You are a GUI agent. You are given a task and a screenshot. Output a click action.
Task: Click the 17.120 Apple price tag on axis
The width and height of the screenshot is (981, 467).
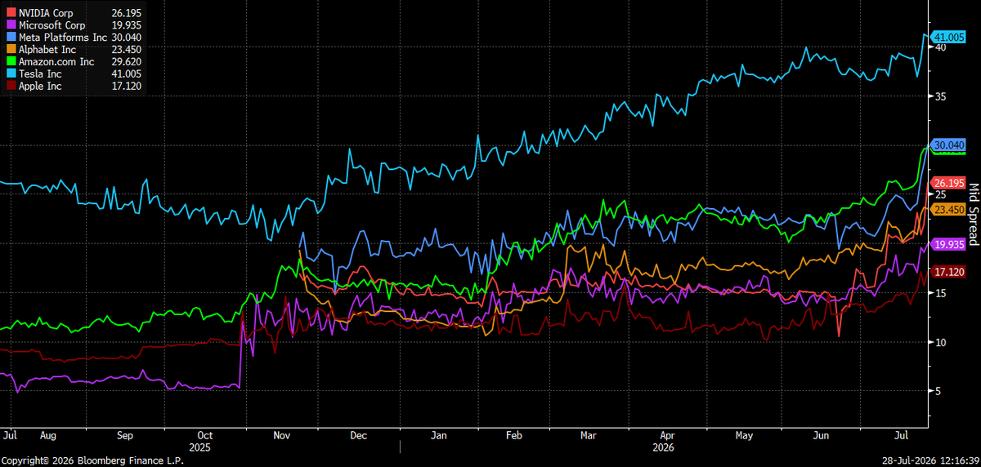[949, 272]
